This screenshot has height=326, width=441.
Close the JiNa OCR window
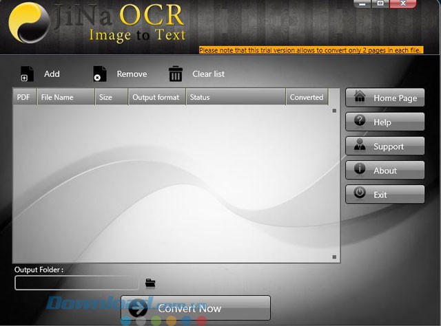pos(402,3)
